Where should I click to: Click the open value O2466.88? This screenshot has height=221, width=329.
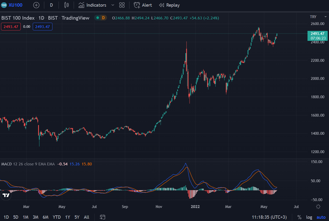click(121, 18)
